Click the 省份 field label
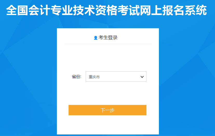The height and width of the screenshot is (136, 215). coord(77,77)
